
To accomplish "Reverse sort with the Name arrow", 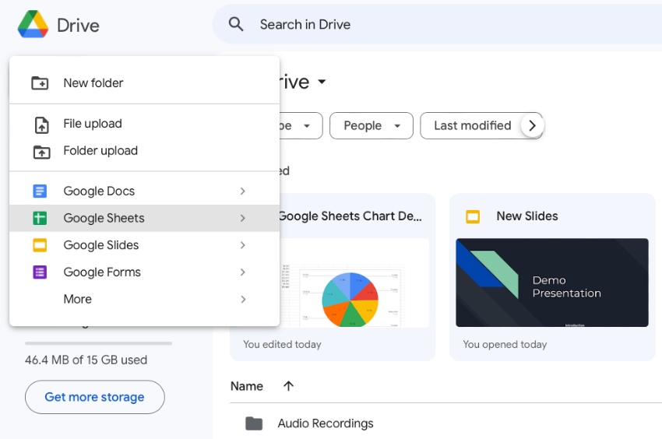I will click(x=288, y=386).
